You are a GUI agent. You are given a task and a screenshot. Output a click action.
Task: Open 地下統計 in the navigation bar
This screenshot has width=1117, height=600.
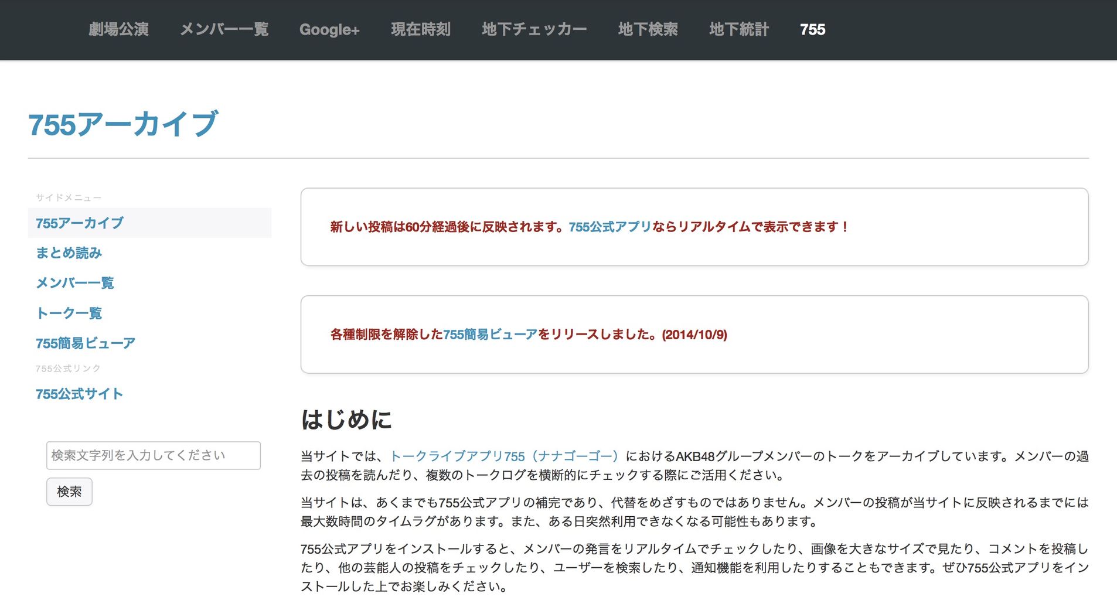coord(739,29)
